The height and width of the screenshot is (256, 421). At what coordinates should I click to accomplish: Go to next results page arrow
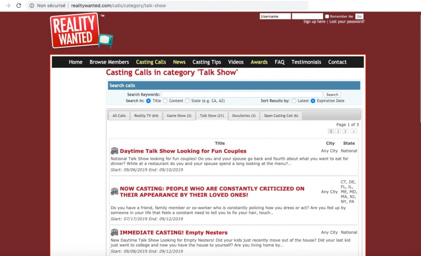click(354, 131)
